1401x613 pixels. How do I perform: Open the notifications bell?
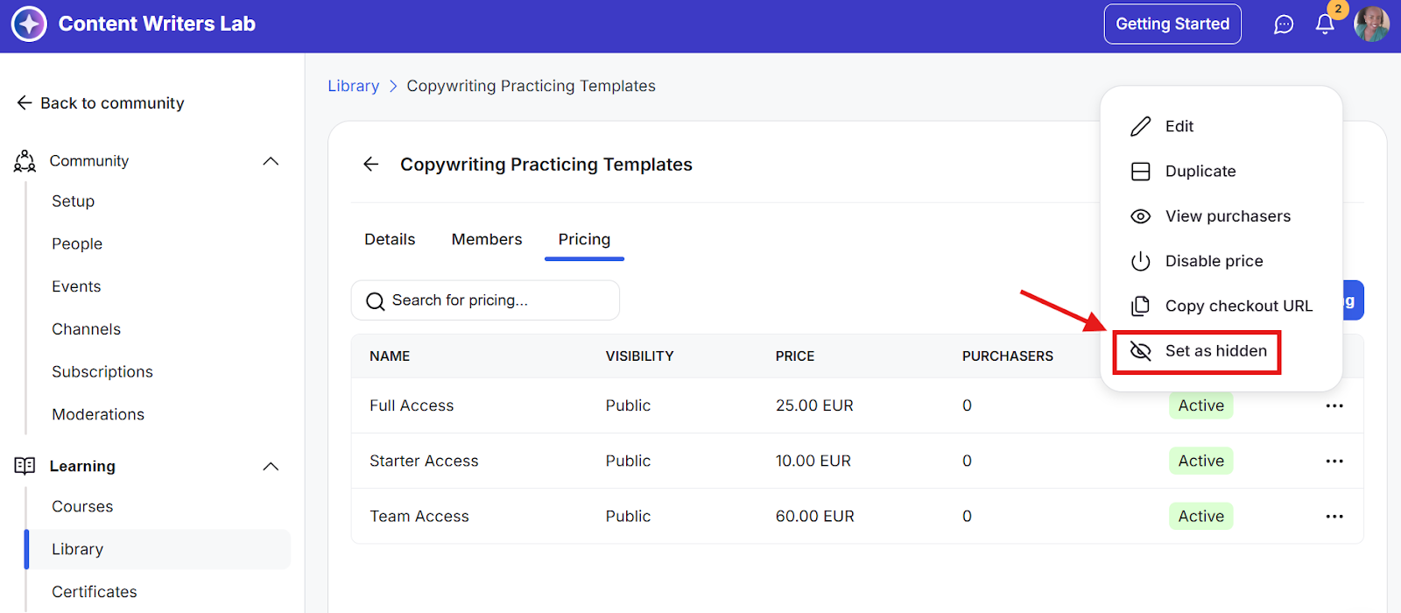1325,25
